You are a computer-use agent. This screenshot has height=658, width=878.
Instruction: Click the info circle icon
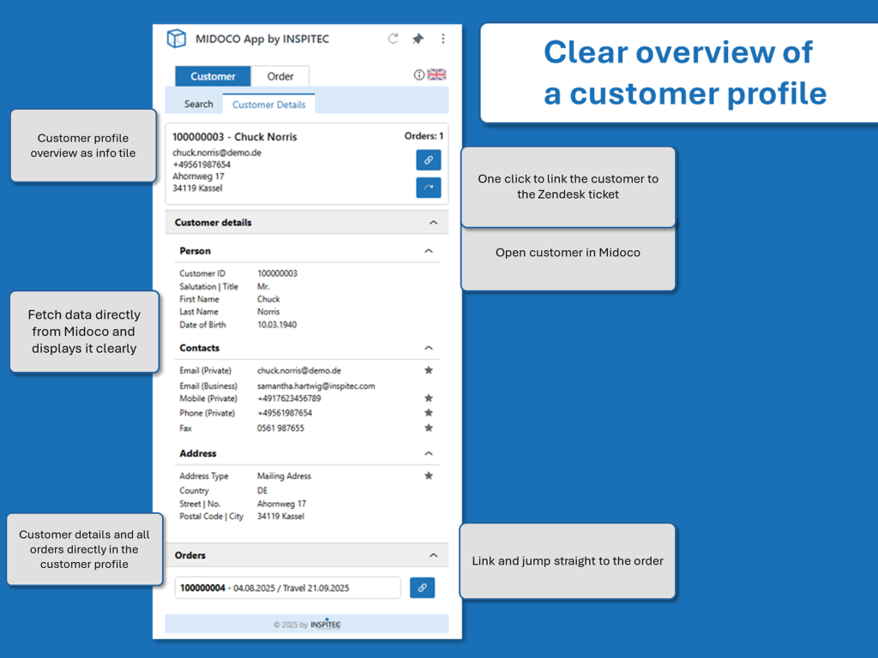[x=419, y=75]
